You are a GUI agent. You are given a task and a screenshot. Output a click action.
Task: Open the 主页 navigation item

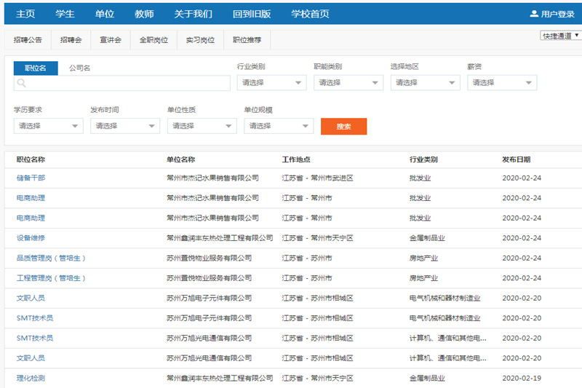(25, 14)
